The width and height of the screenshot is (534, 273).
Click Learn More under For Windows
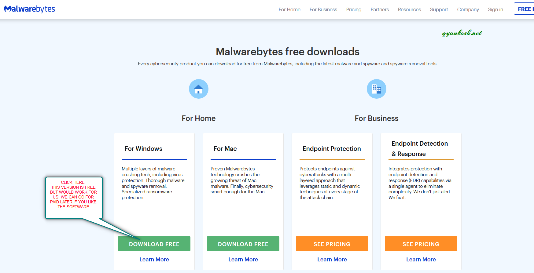point(154,259)
